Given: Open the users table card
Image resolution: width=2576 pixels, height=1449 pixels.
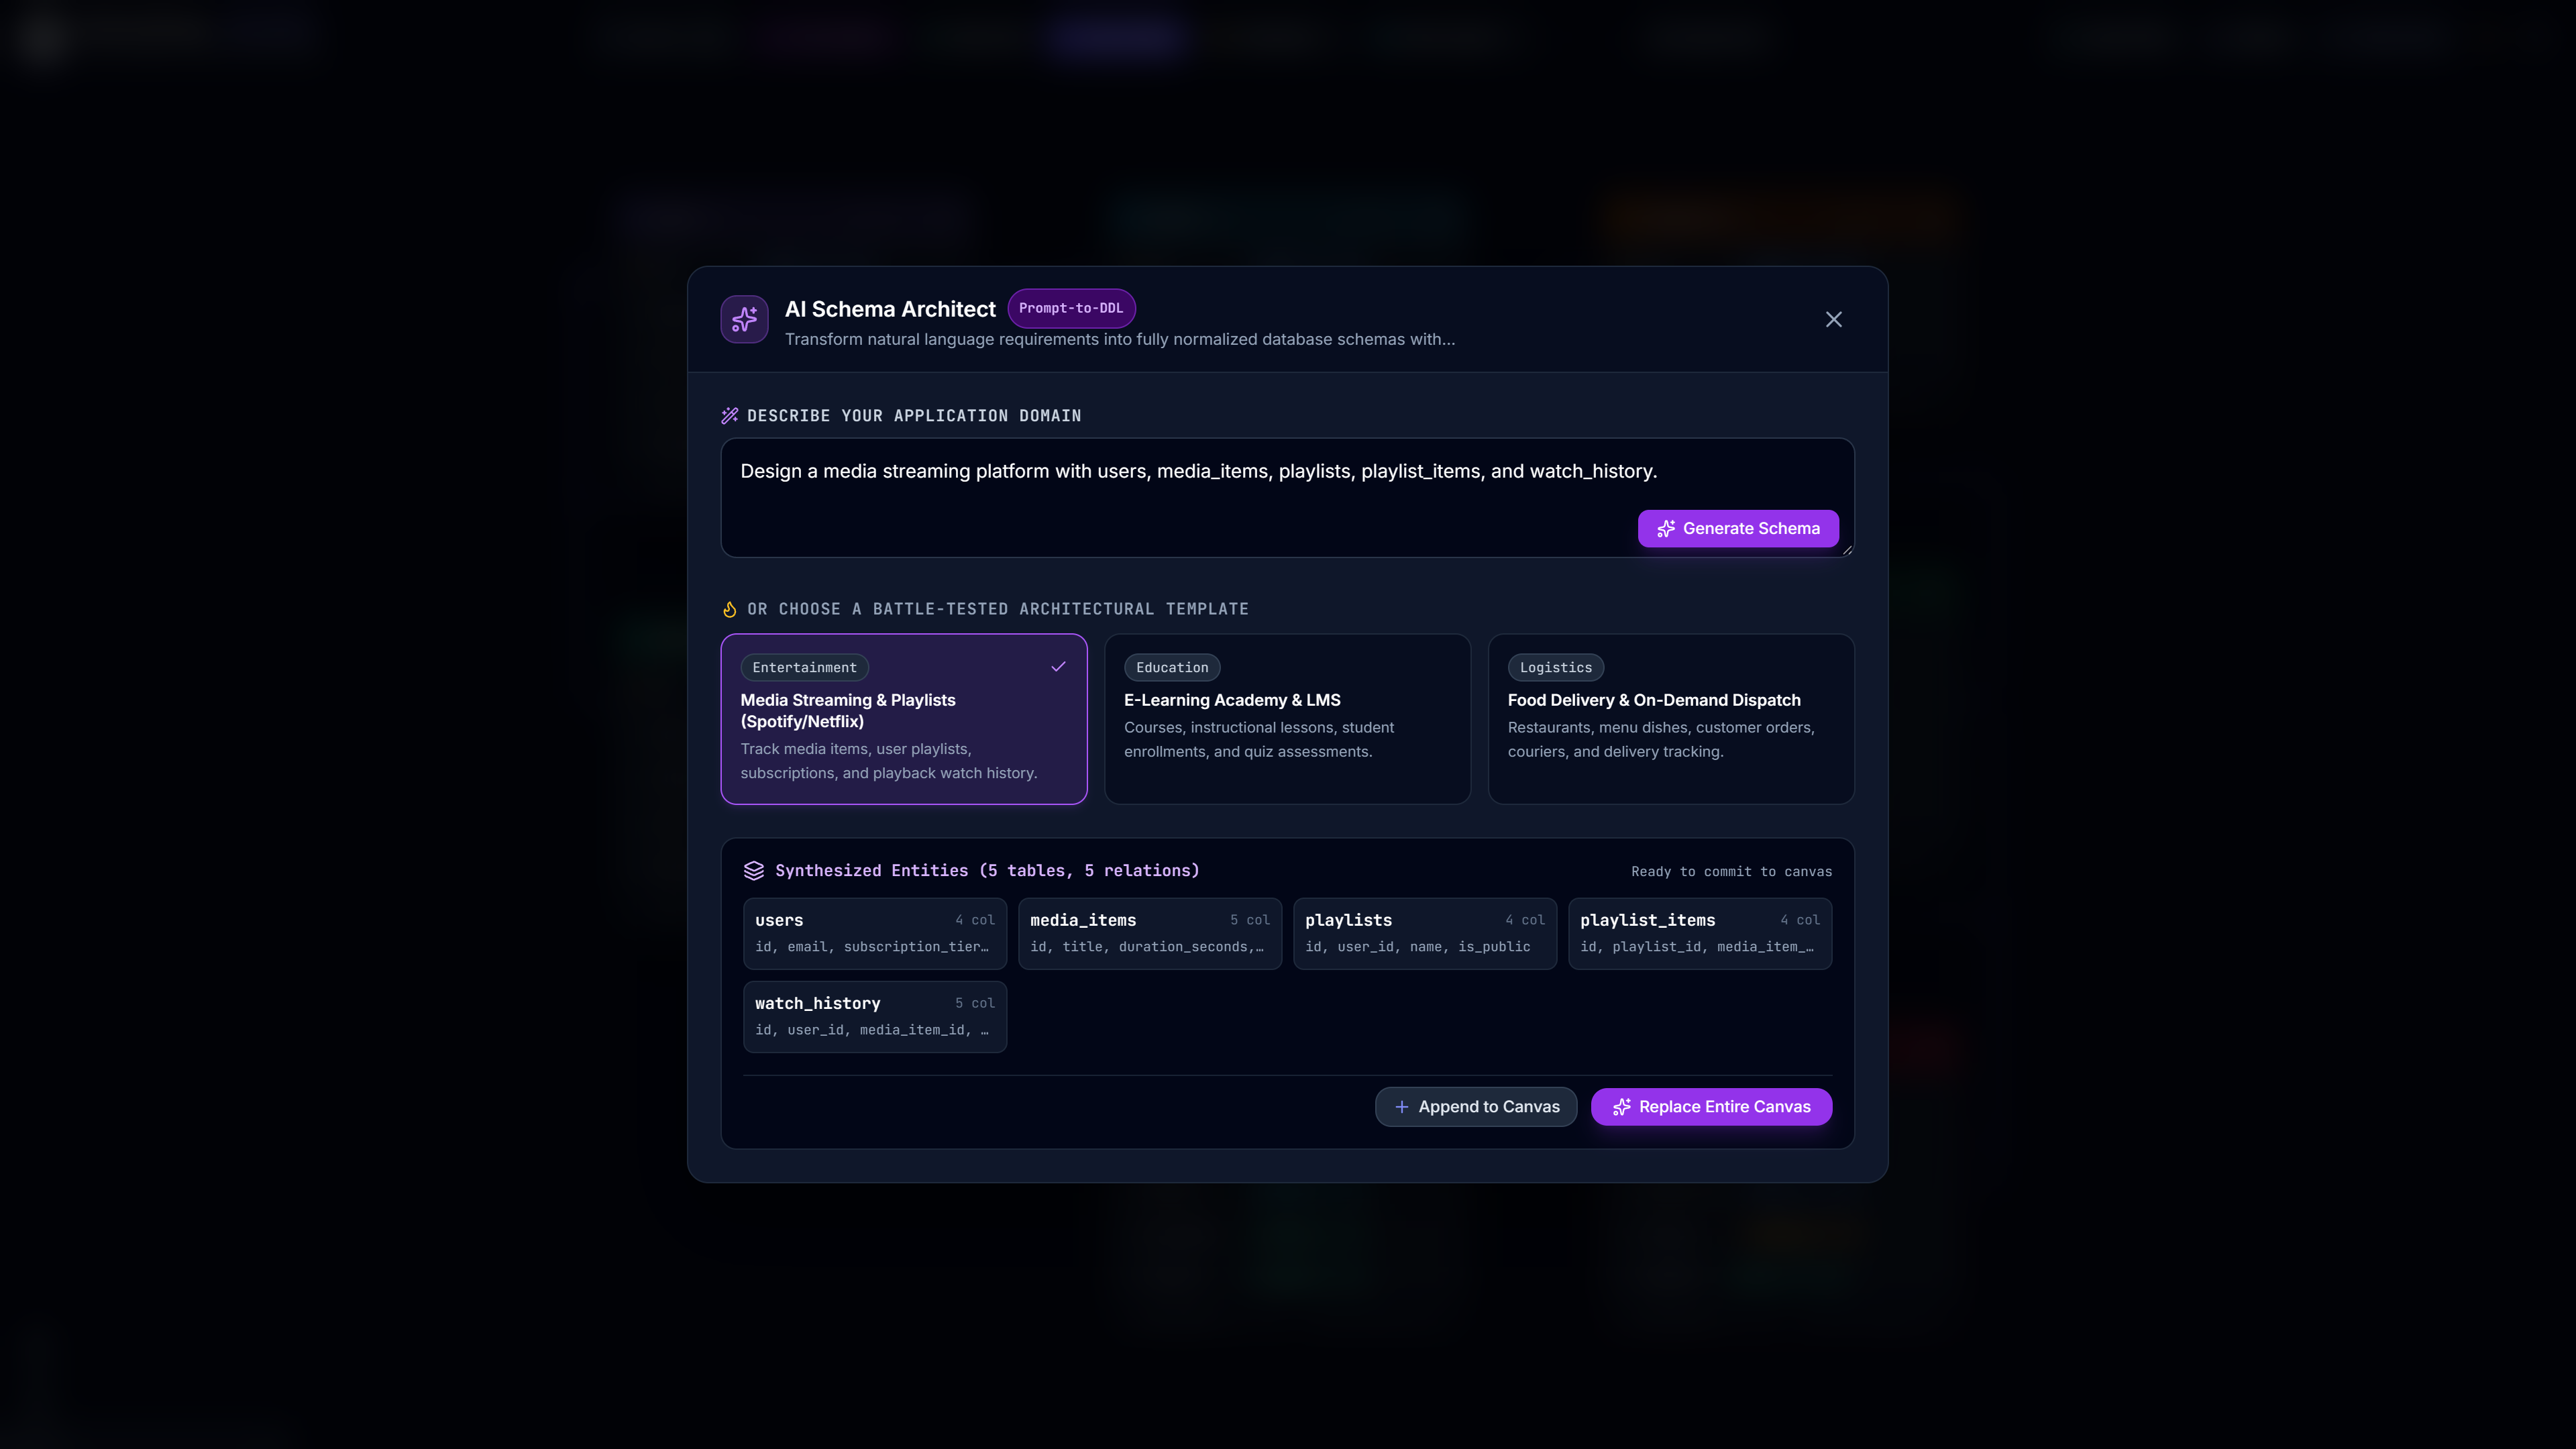Looking at the screenshot, I should [875, 933].
